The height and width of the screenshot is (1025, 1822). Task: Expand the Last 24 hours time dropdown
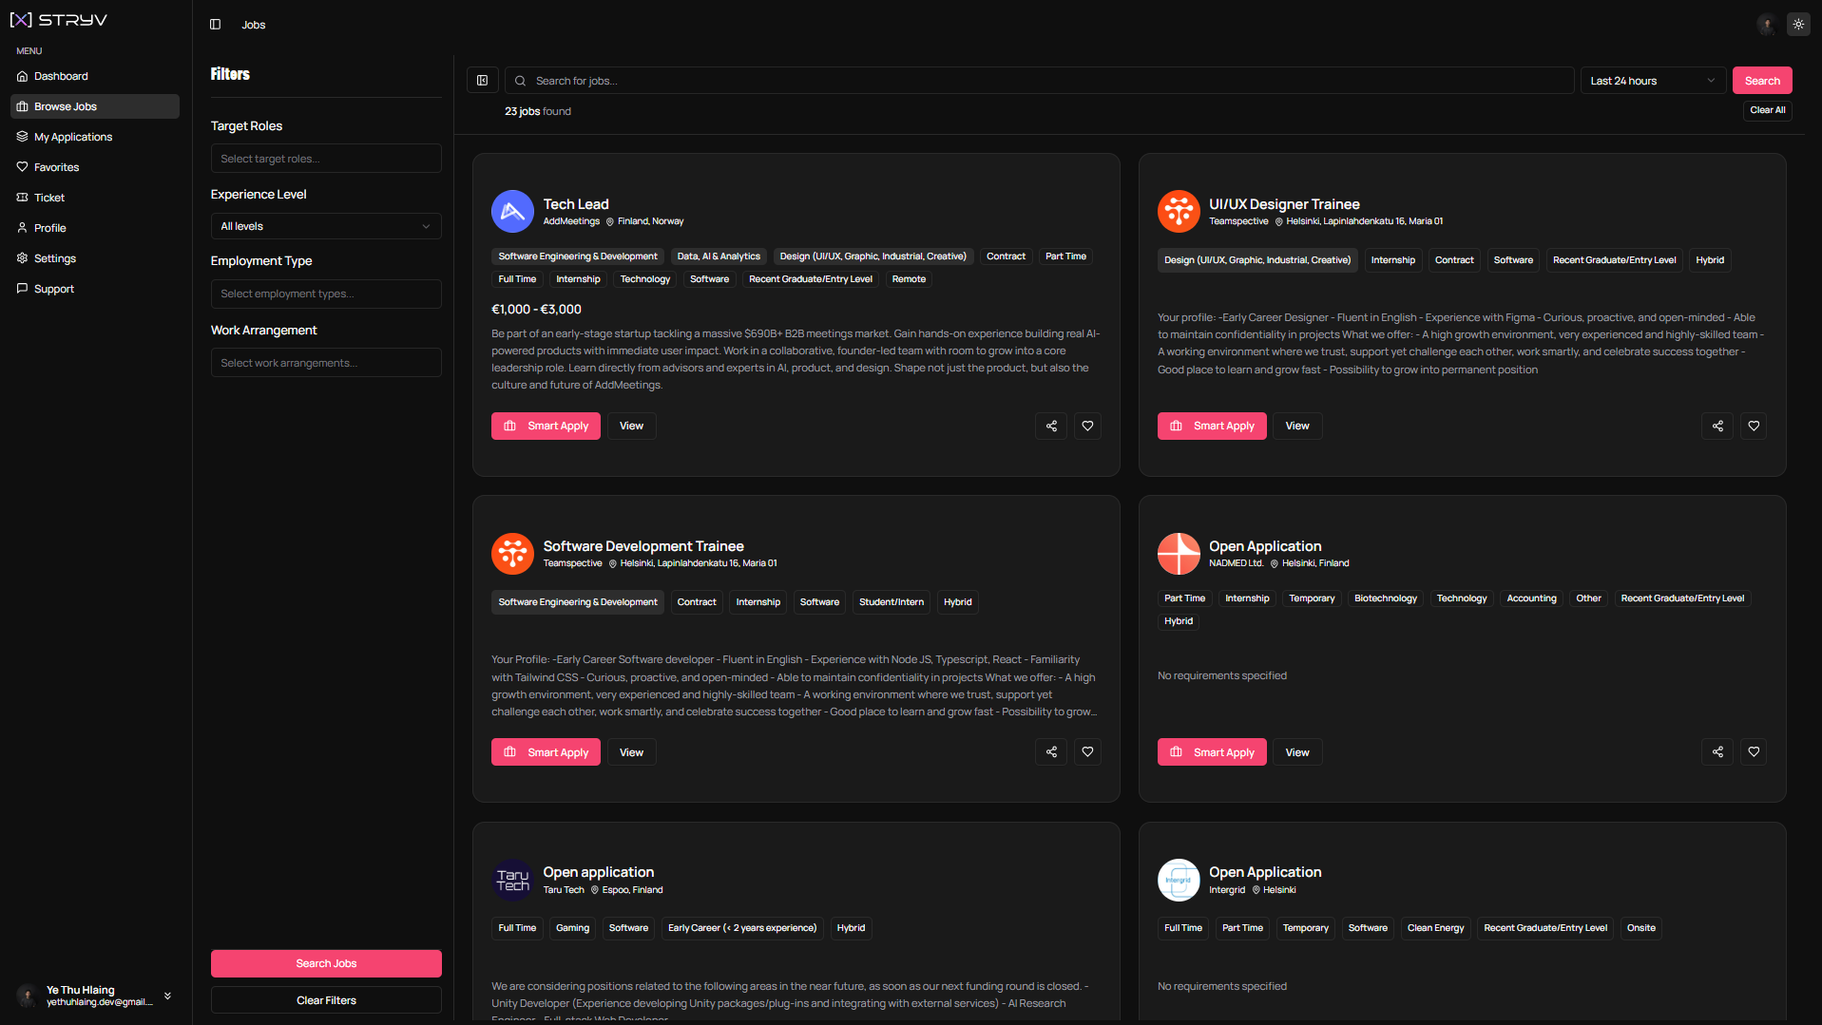1653,81
